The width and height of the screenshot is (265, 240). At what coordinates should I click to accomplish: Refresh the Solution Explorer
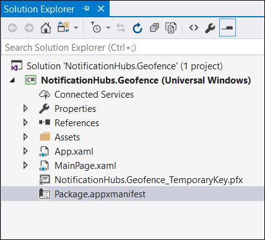point(137,28)
